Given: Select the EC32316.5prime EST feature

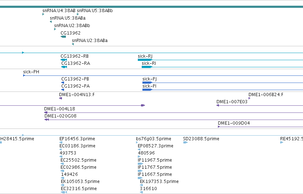Looking at the screenshot, I should point(64,192).
